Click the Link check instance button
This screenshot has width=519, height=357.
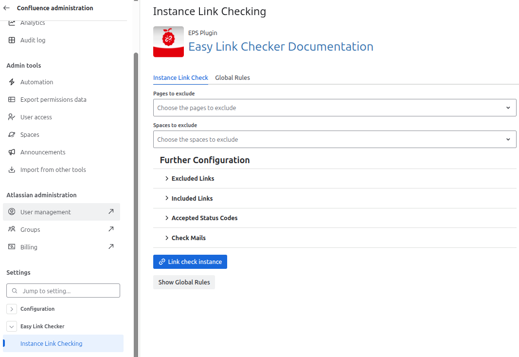[x=190, y=262]
